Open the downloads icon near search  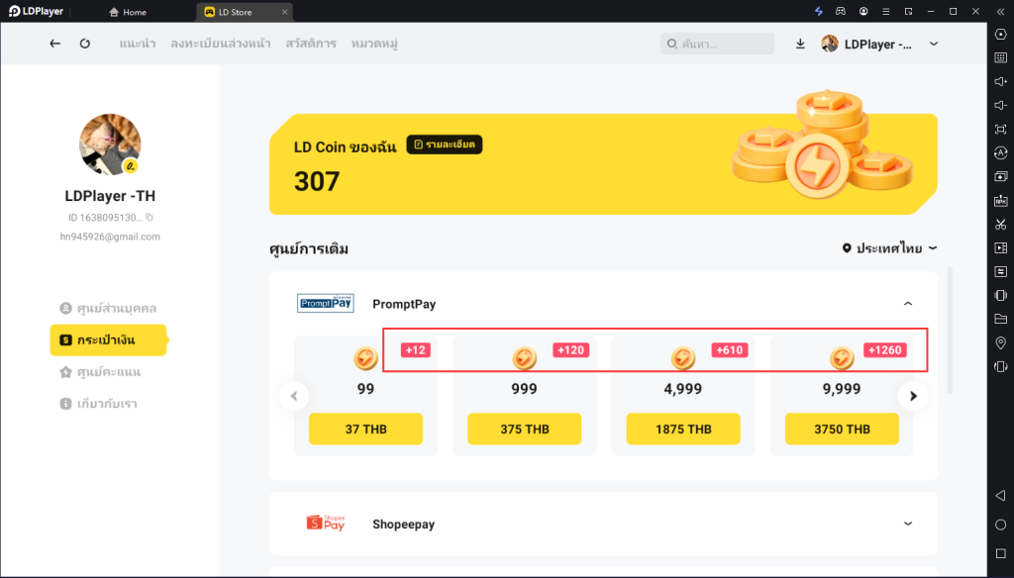(x=800, y=44)
